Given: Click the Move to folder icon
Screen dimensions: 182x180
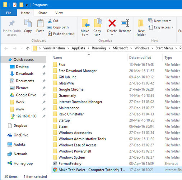Looking at the screenshot, I should [85, 23].
